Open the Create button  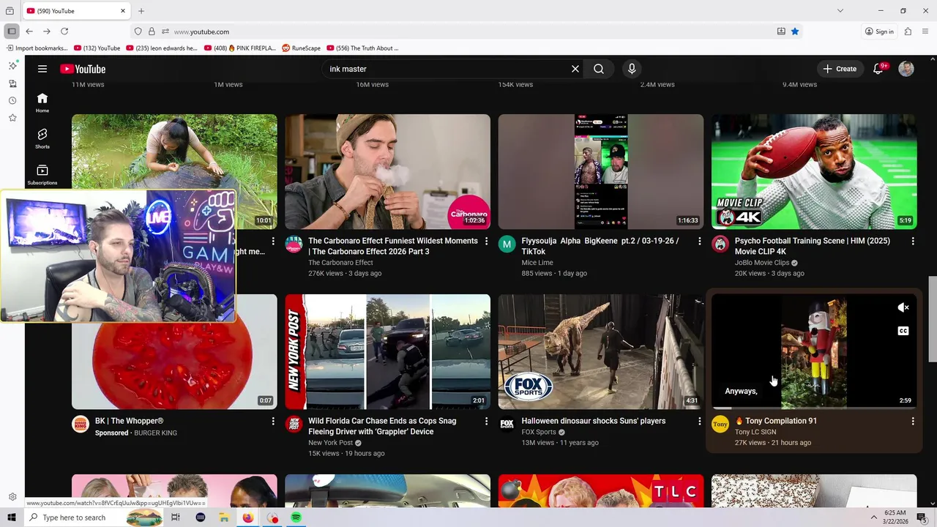pyautogui.click(x=840, y=69)
